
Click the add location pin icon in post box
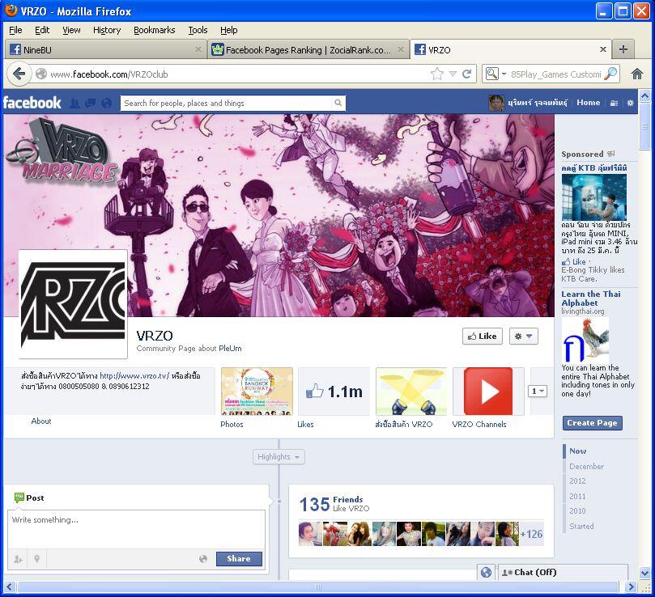(36, 559)
